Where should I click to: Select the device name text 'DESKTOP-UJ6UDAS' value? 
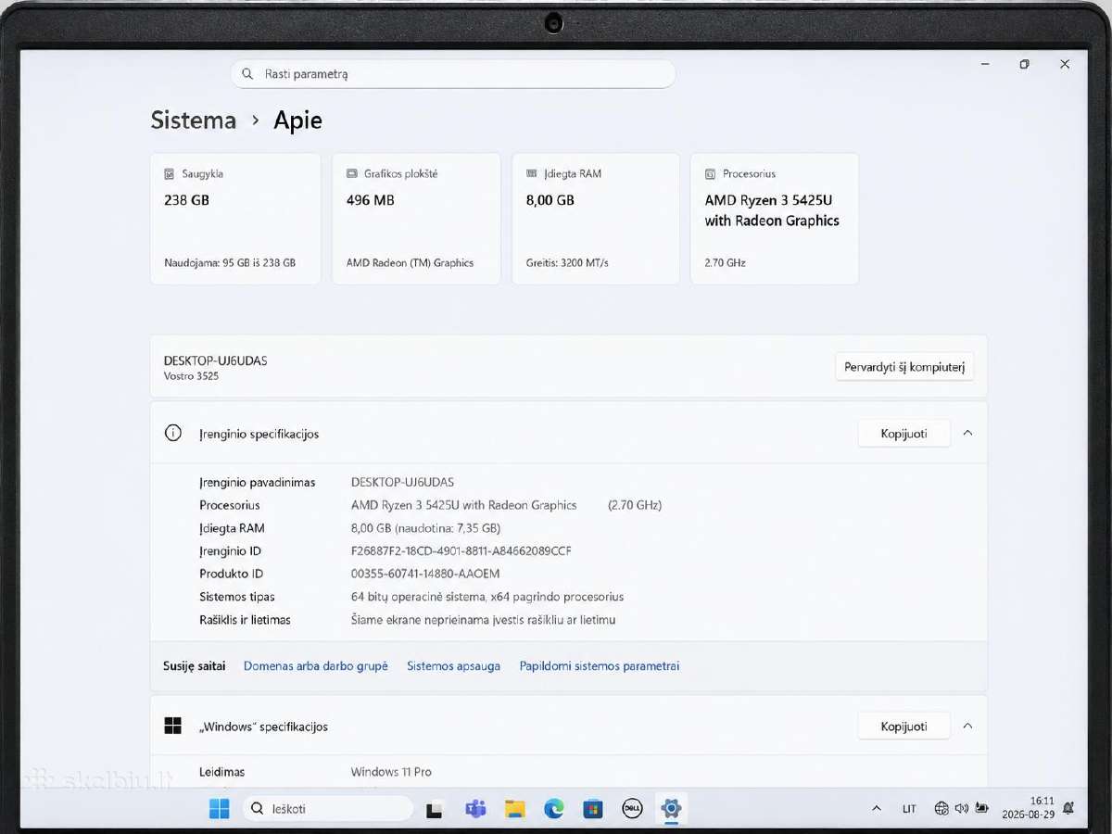[403, 483]
